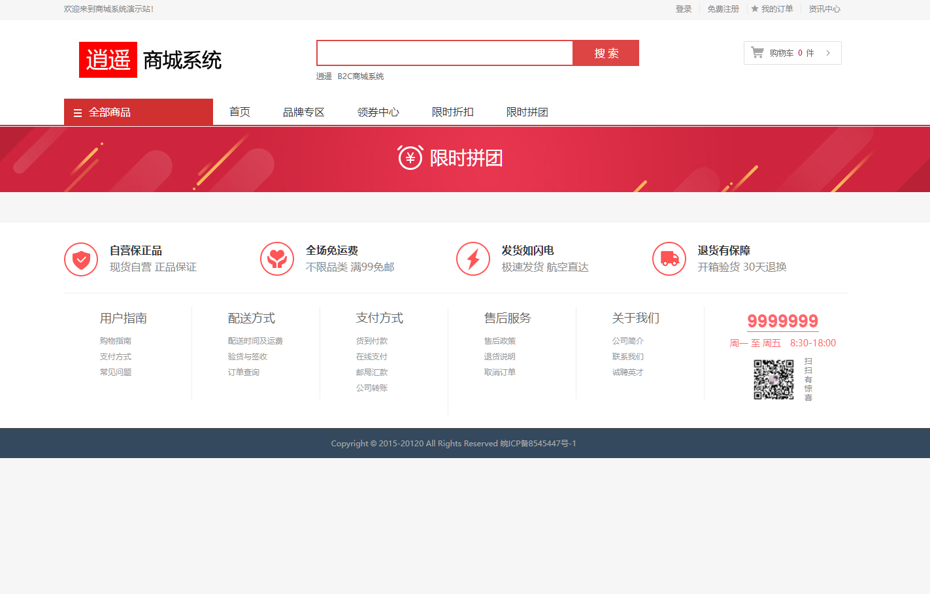
Task: Click the 用户指南 column heading
Action: [124, 318]
